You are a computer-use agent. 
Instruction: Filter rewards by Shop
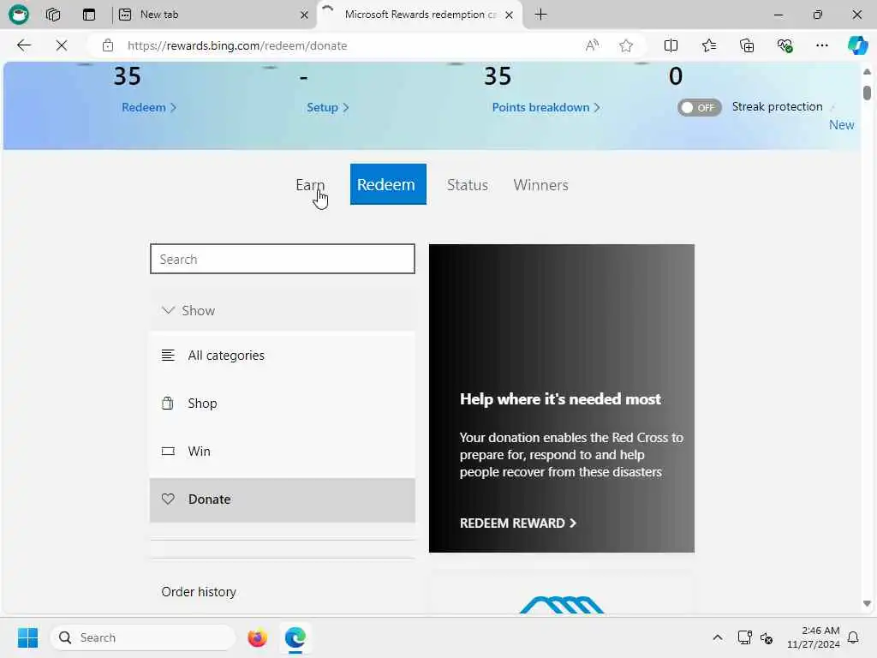pyautogui.click(x=283, y=404)
